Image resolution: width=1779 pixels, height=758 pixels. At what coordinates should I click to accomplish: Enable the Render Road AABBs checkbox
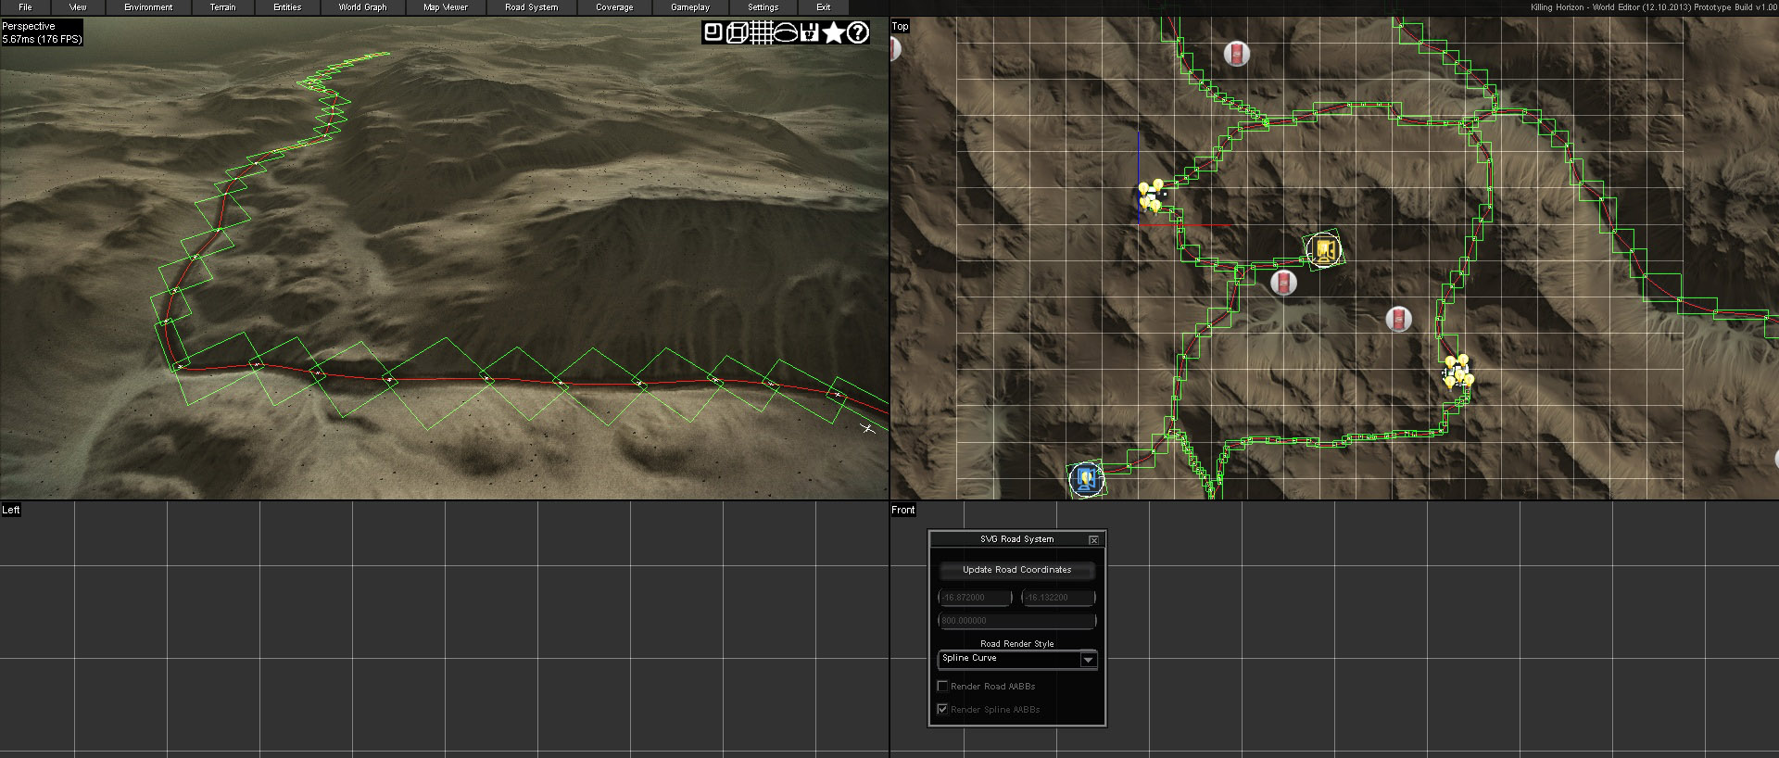pos(942,687)
